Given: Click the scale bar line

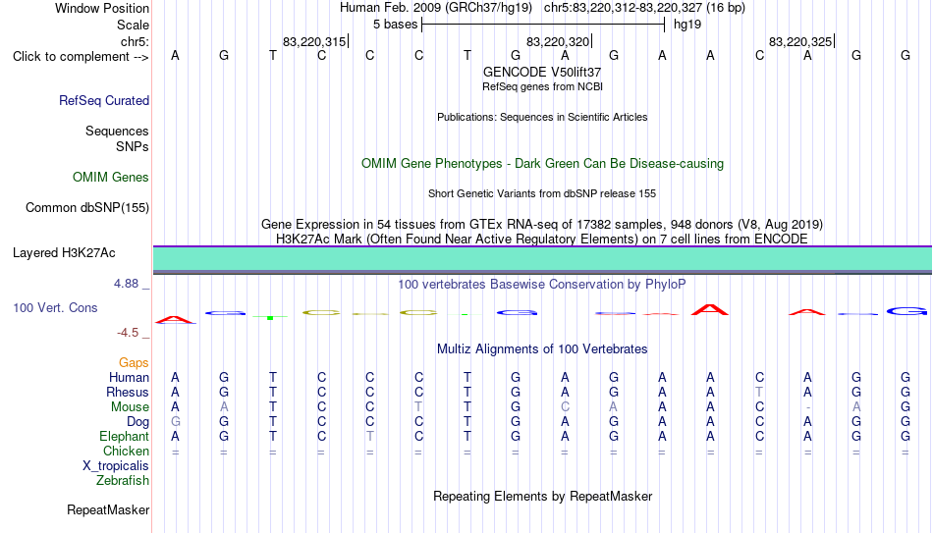Looking at the screenshot, I should click(543, 25).
